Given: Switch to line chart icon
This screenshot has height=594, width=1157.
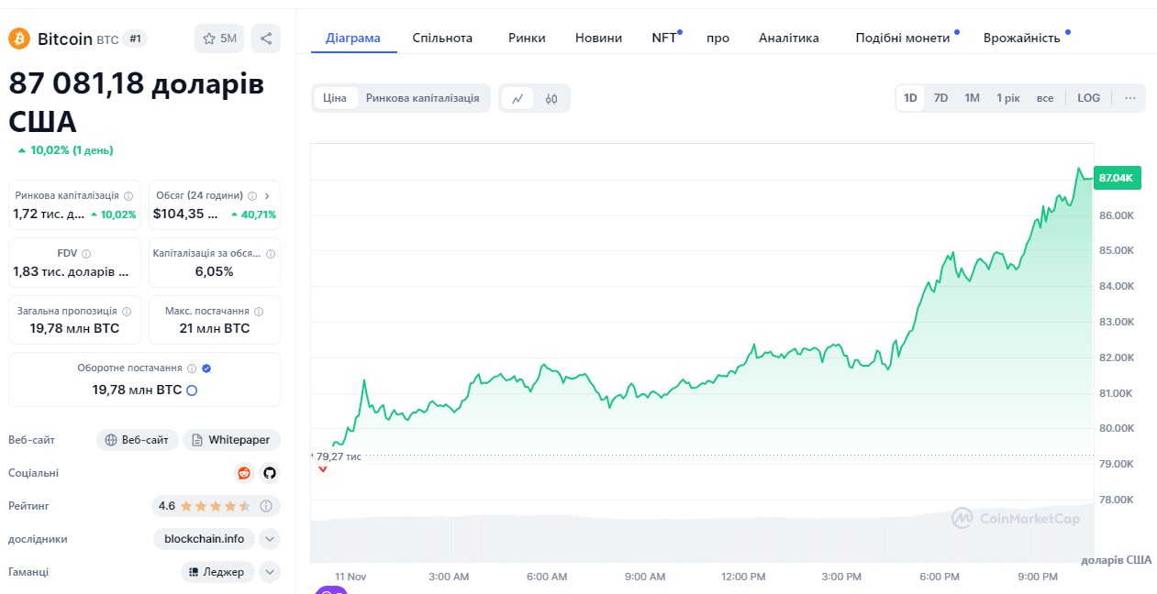Looking at the screenshot, I should click(x=517, y=98).
